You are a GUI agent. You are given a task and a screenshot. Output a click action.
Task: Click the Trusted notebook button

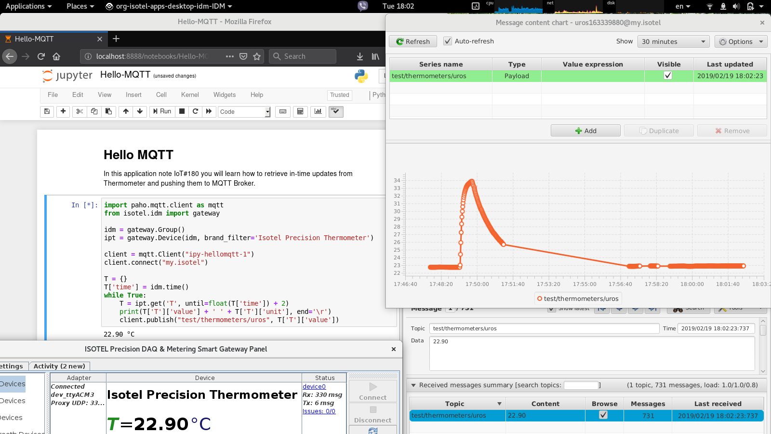pos(339,95)
